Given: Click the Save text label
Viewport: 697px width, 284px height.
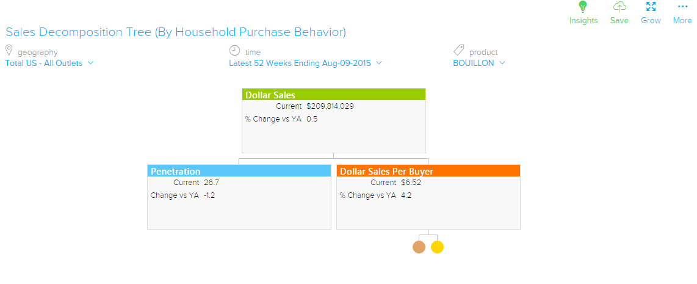Looking at the screenshot, I should coord(619,20).
